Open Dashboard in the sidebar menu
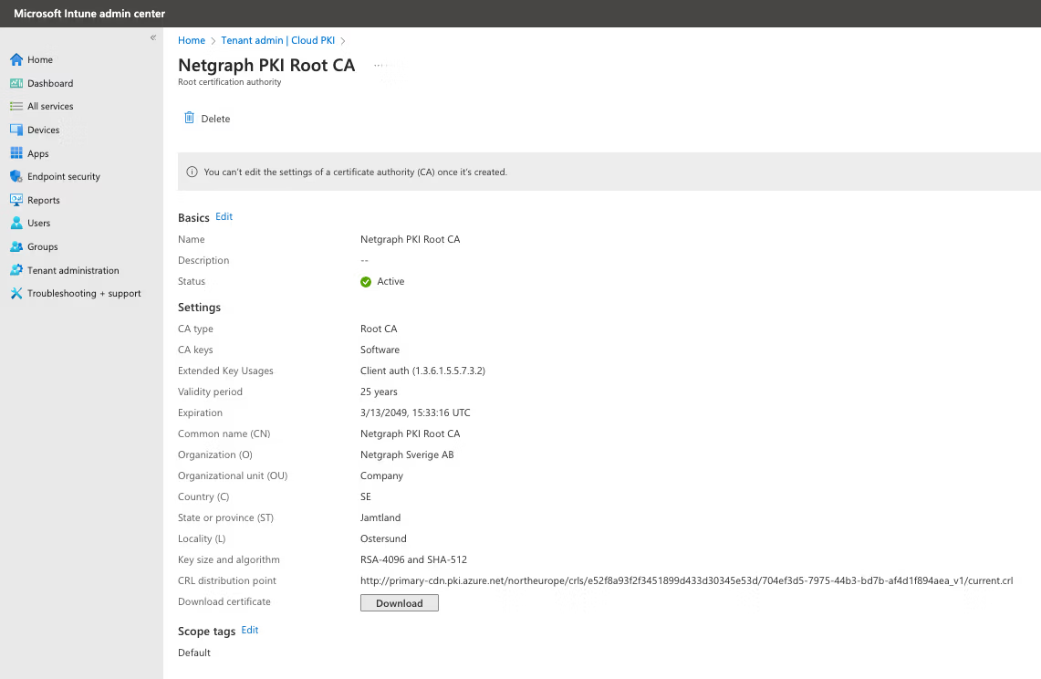The height and width of the screenshot is (679, 1041). (x=50, y=83)
